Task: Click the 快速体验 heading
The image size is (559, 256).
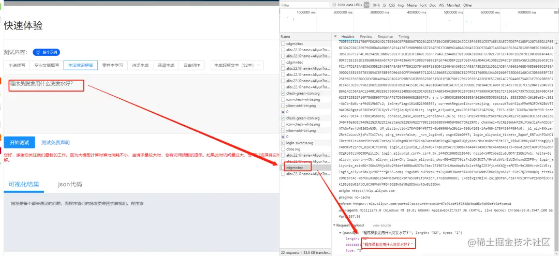Action: [23, 25]
